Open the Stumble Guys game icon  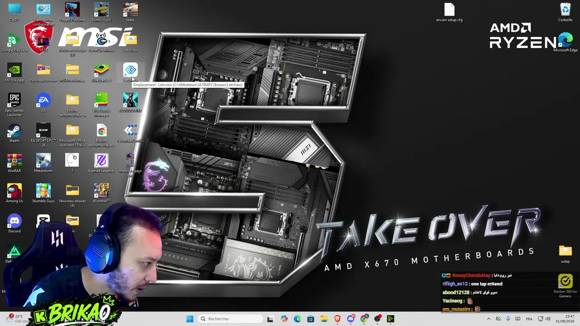point(43,193)
